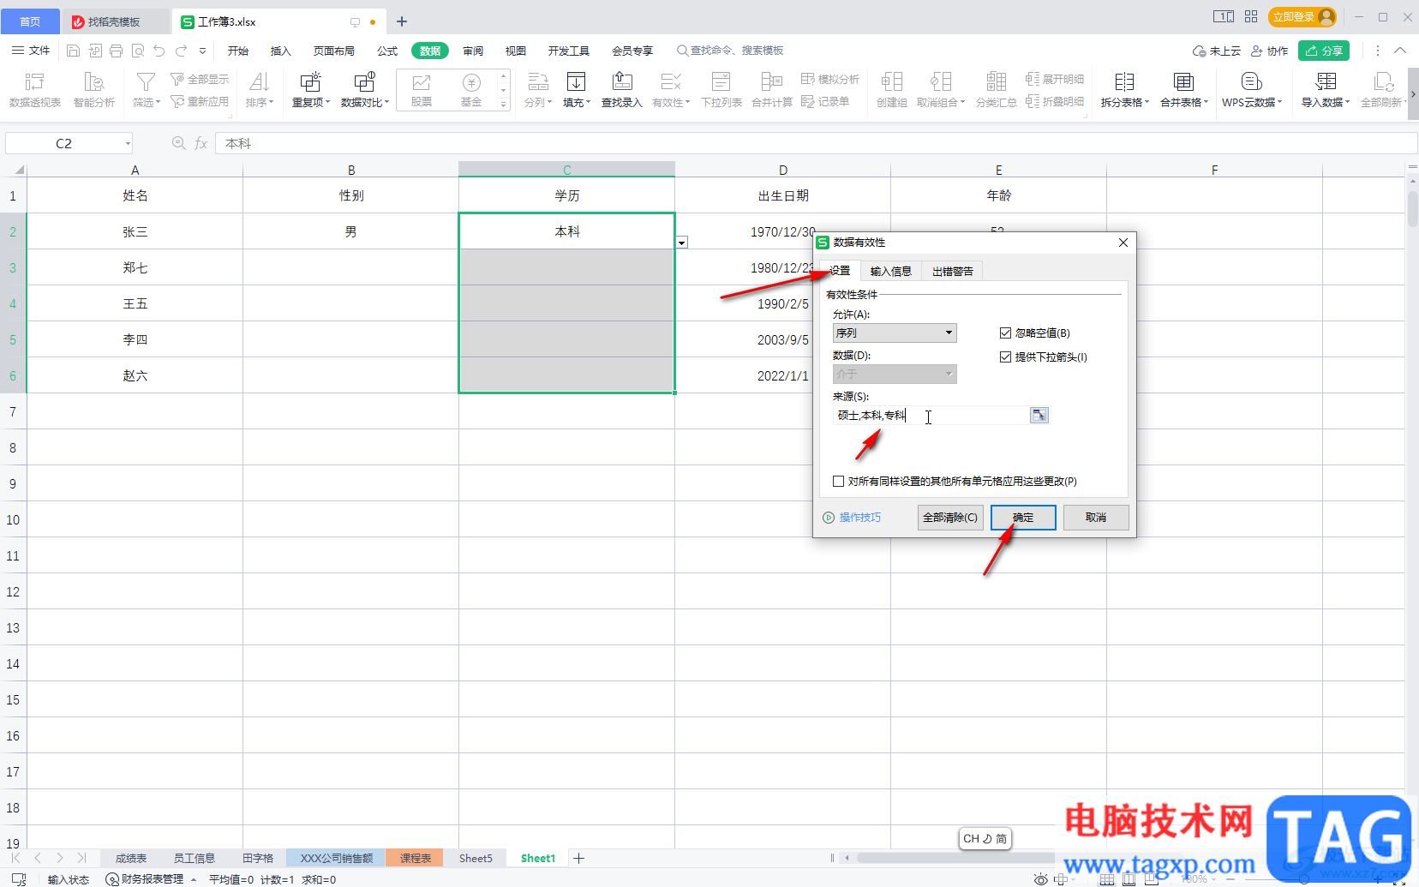Click the 立即登录 login button
1419x887 pixels.
1302,16
